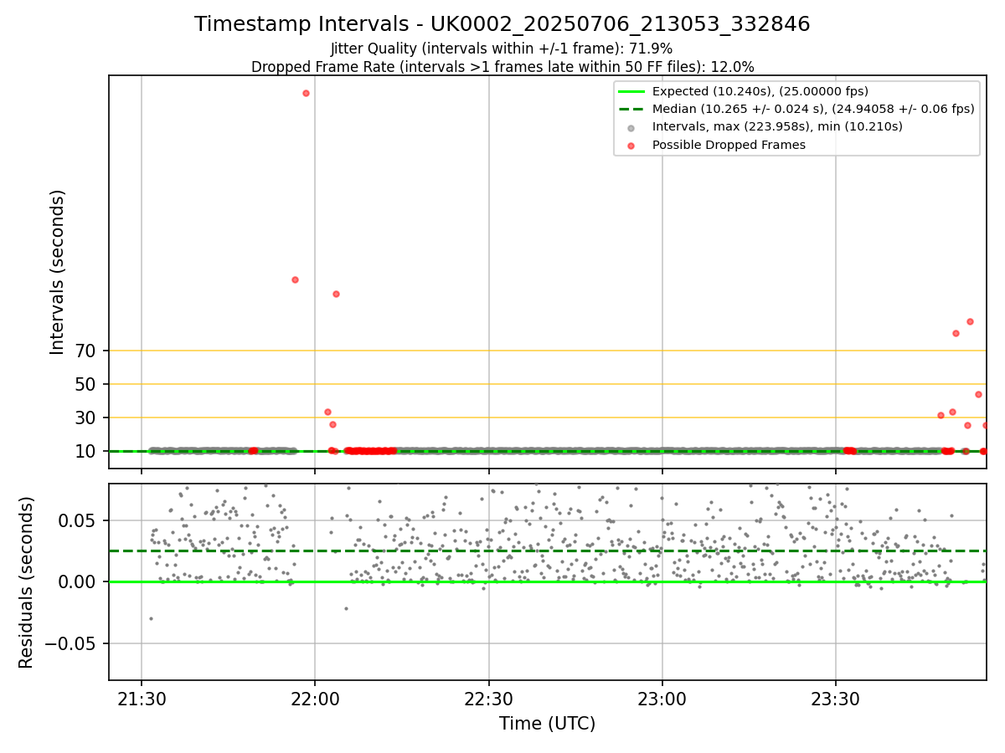Click the Intervals (seconds) y-axis label
Image resolution: width=1005 pixels, height=753 pixels.
57,272
